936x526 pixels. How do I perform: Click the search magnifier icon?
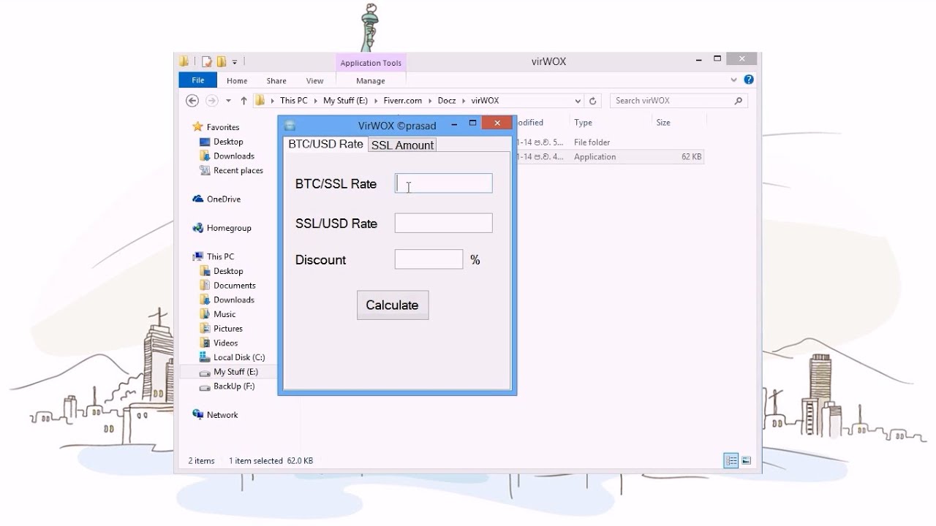(738, 101)
